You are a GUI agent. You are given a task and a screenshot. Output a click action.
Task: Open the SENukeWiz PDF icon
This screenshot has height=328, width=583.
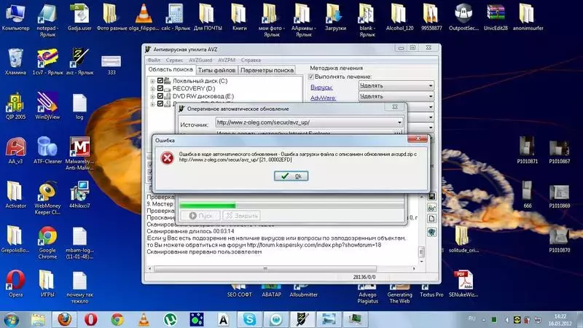click(463, 284)
